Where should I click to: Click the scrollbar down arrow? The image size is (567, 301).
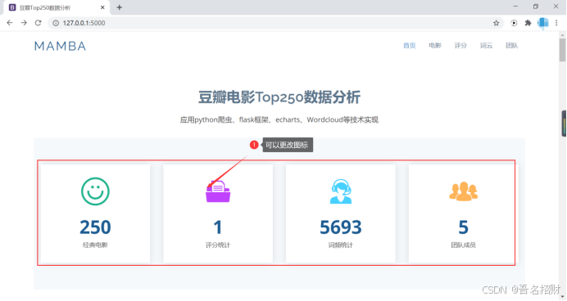click(x=562, y=297)
